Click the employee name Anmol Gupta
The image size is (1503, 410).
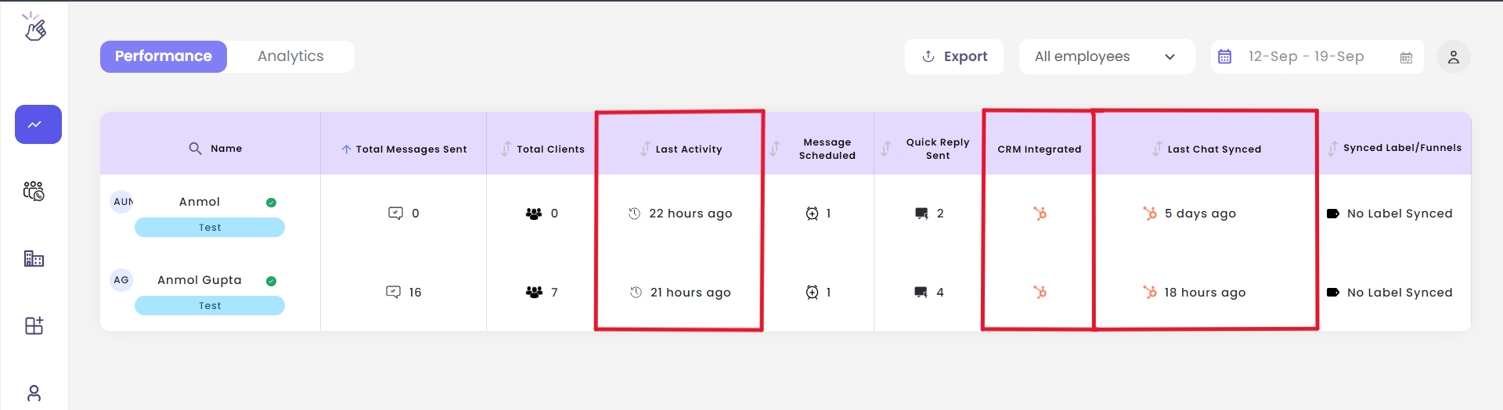[x=200, y=280]
